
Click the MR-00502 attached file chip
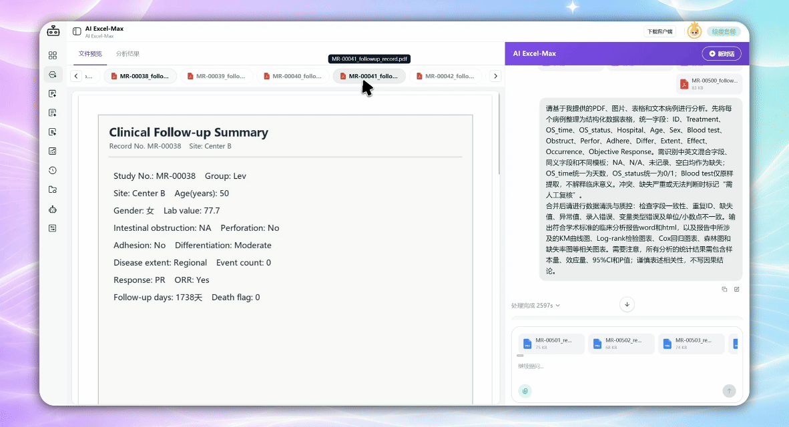[x=621, y=344]
